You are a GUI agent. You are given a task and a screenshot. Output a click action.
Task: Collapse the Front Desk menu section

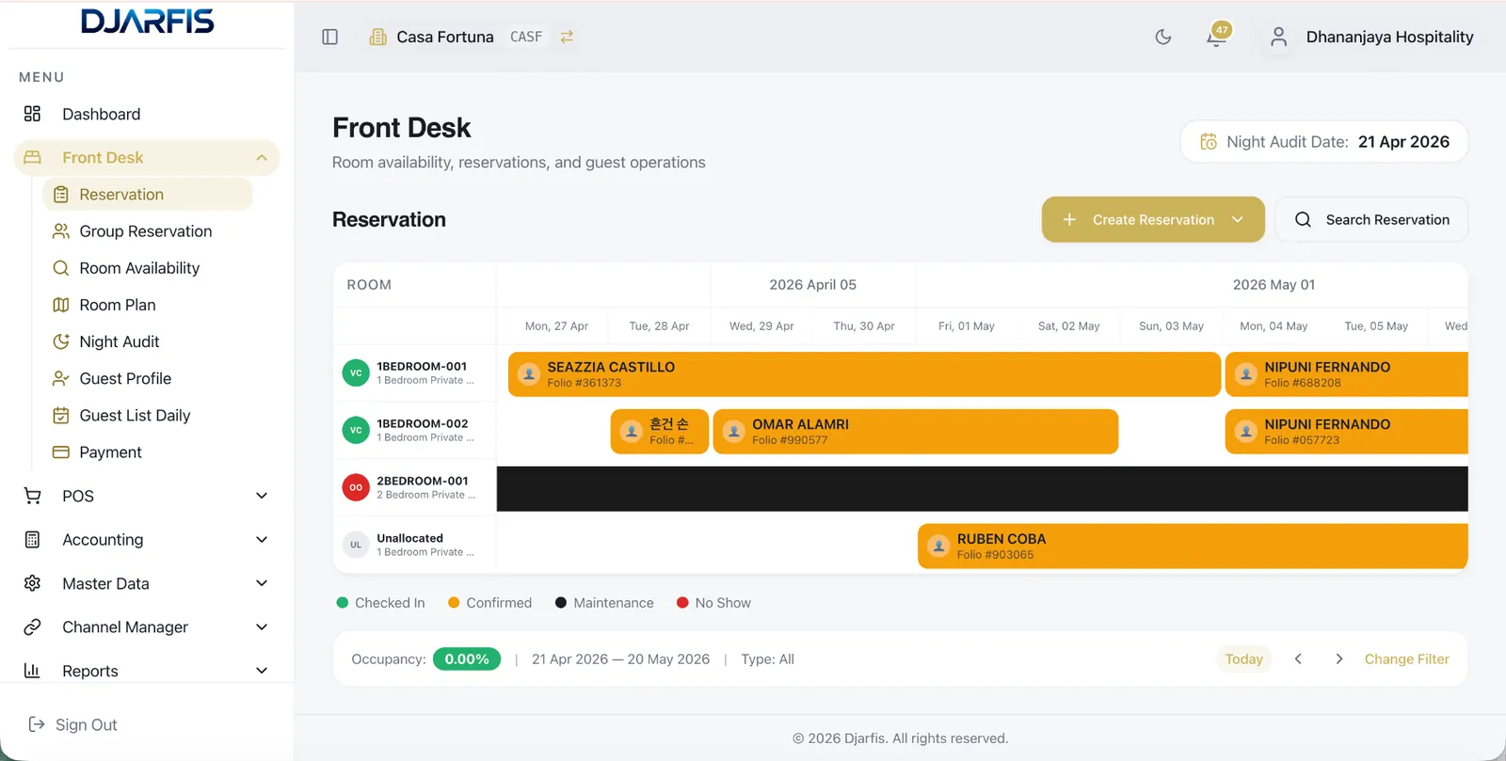click(x=262, y=158)
